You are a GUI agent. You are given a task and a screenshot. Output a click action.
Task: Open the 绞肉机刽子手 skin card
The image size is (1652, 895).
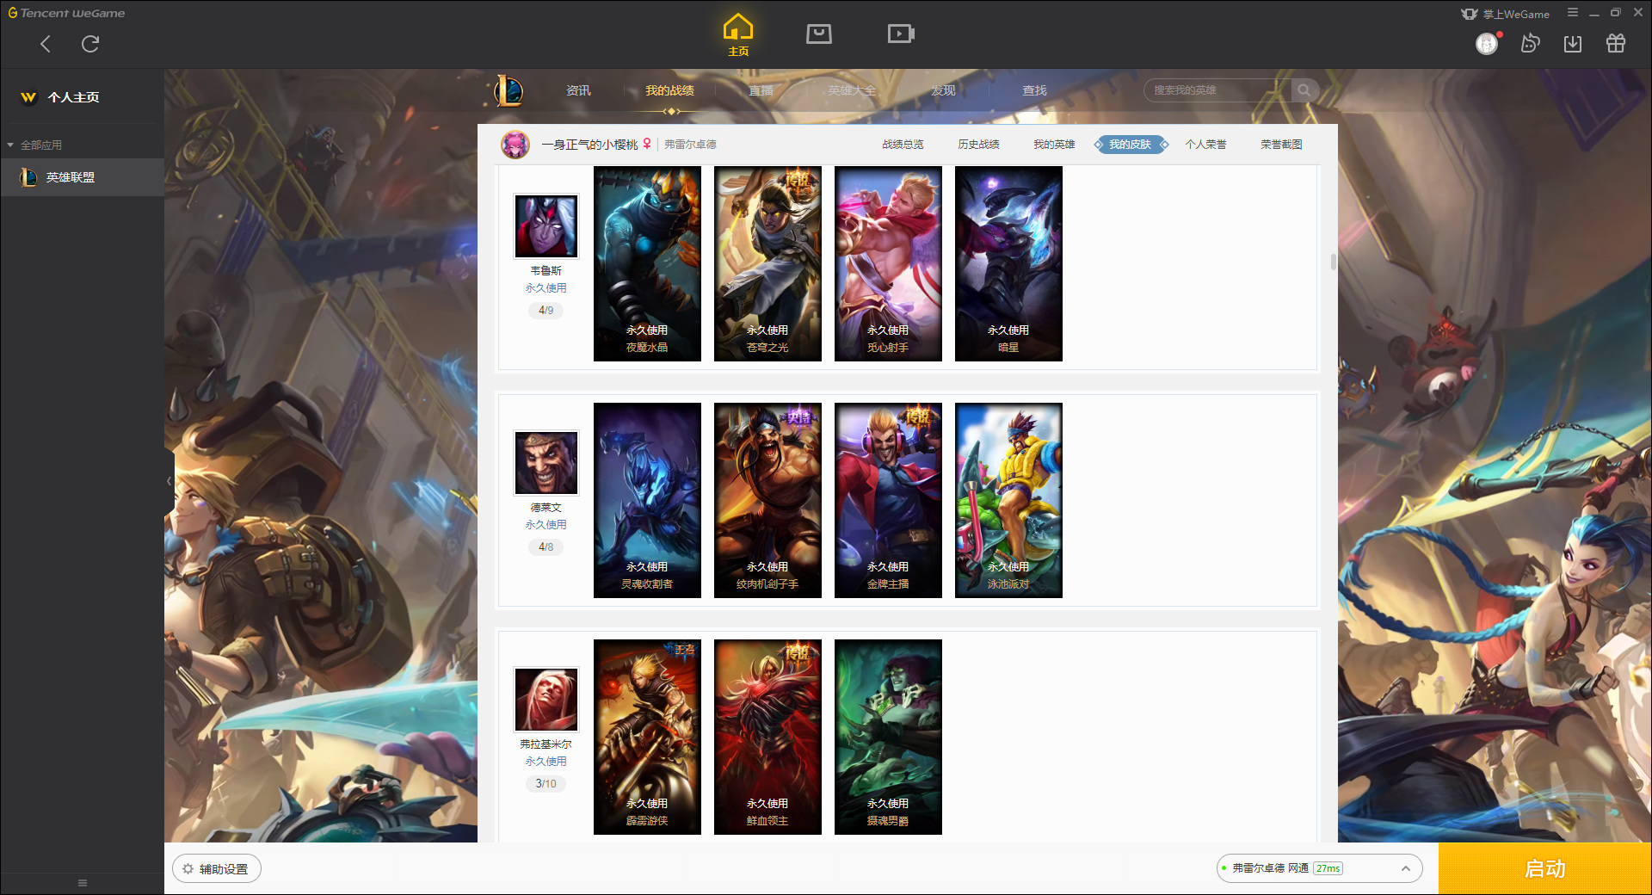[x=767, y=500]
